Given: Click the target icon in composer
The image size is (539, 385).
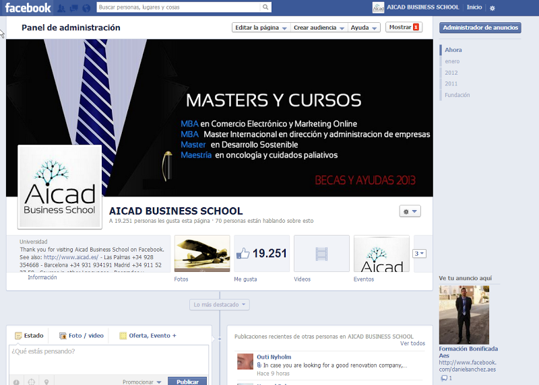Looking at the screenshot, I should pos(31,382).
